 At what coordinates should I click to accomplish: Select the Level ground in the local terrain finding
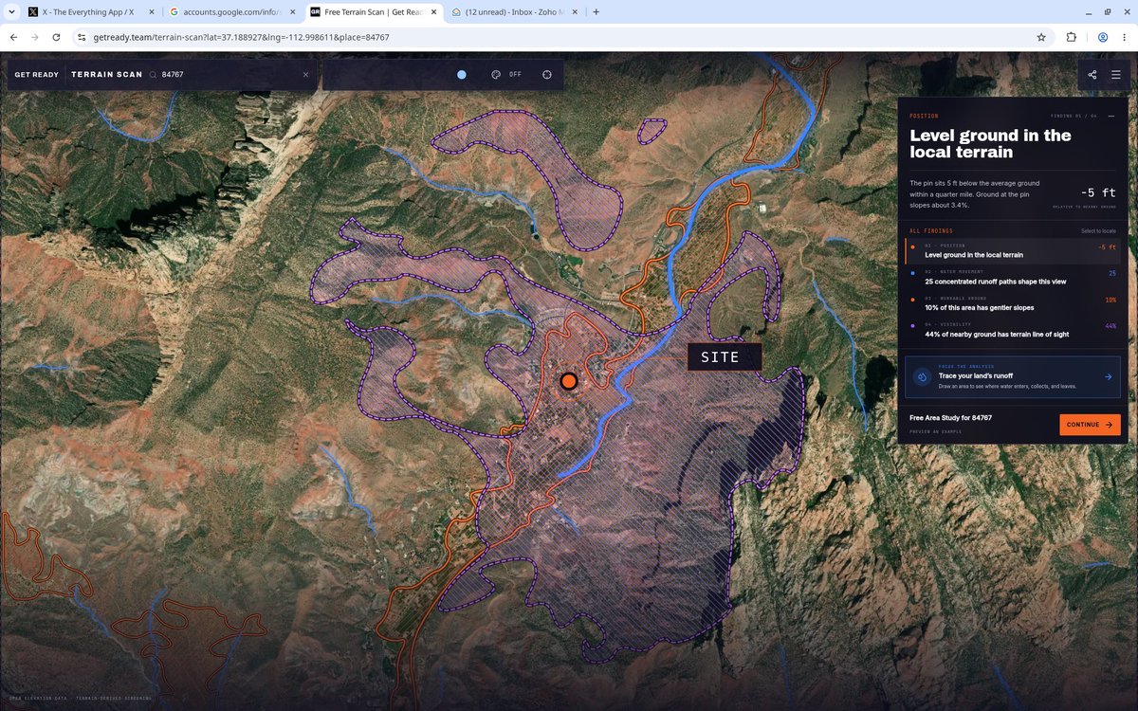pyautogui.click(x=1012, y=251)
